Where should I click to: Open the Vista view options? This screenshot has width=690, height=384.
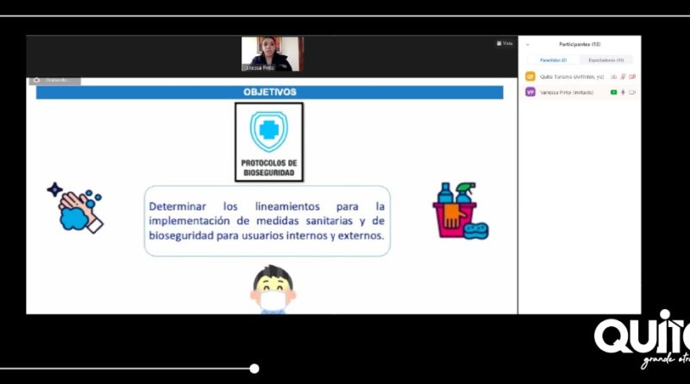pos(505,43)
